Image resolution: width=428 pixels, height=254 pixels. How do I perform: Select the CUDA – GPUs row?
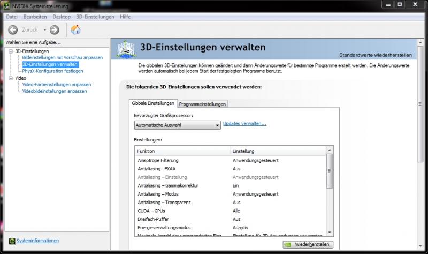[231, 211]
